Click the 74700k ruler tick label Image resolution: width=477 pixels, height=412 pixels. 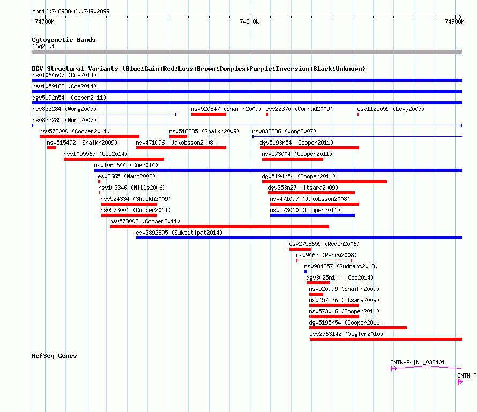(x=44, y=21)
